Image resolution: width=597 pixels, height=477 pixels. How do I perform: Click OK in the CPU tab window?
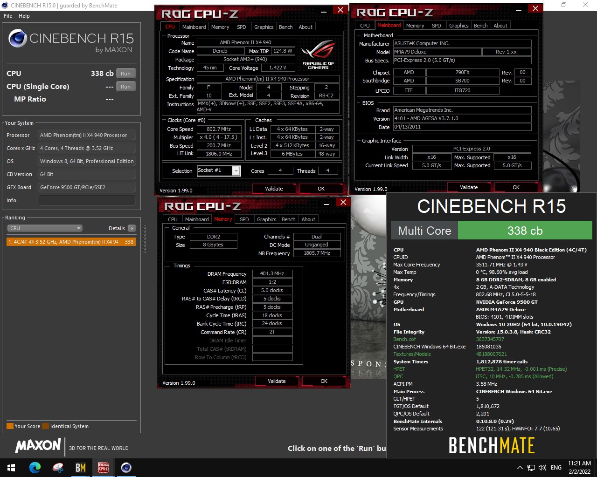coord(321,189)
